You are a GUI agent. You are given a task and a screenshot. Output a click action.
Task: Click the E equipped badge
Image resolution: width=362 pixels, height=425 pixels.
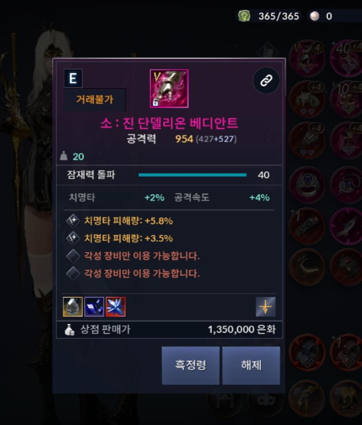(73, 78)
